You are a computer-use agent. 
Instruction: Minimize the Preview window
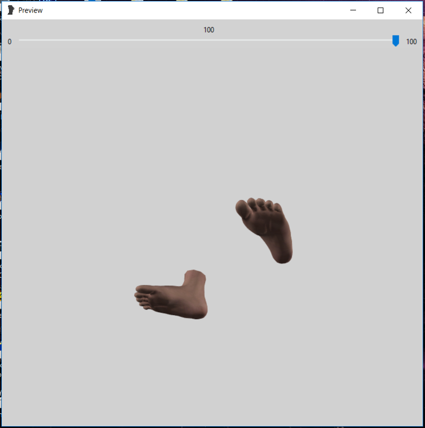353,10
